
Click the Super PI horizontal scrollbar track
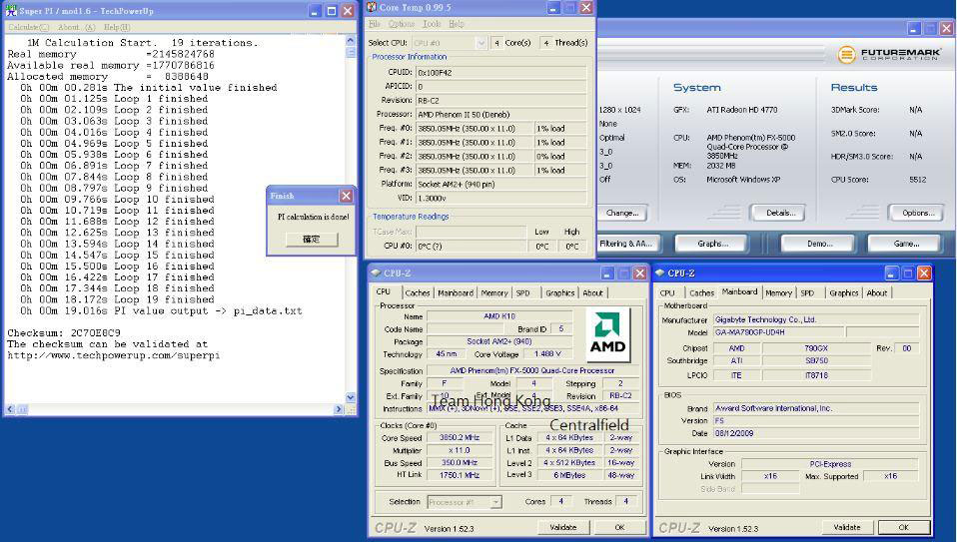click(180, 409)
